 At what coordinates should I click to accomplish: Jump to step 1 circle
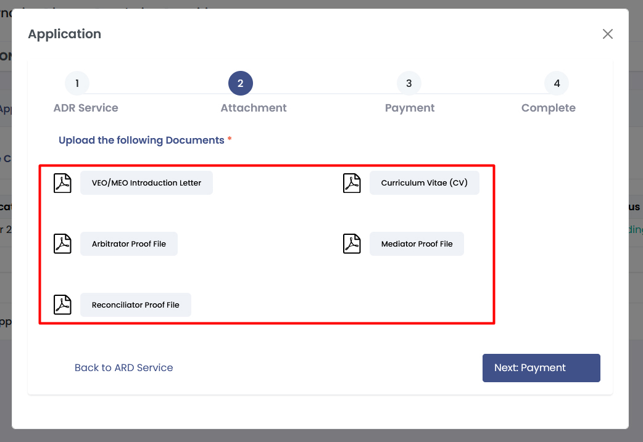click(77, 83)
